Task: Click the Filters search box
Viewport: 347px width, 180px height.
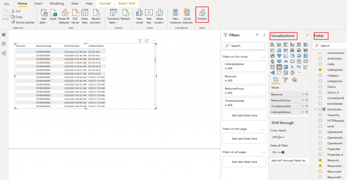Action: click(244, 46)
